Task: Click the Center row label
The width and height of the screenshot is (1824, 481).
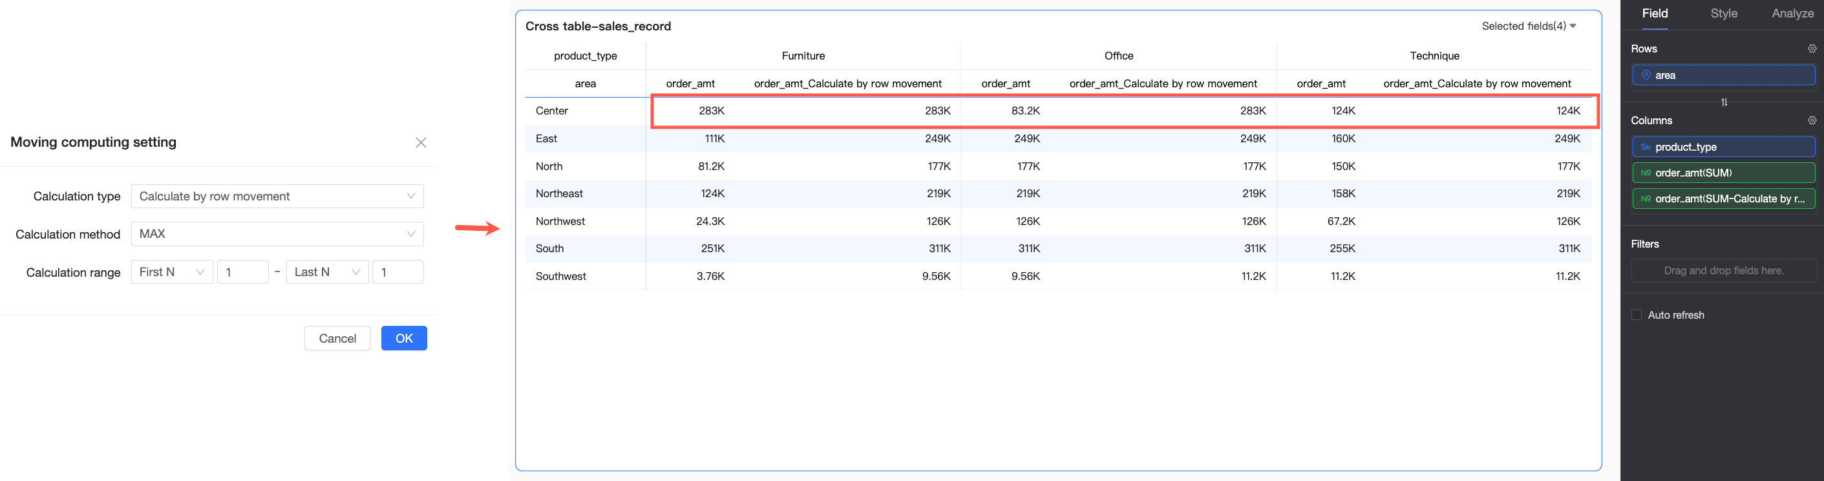Action: [x=551, y=111]
